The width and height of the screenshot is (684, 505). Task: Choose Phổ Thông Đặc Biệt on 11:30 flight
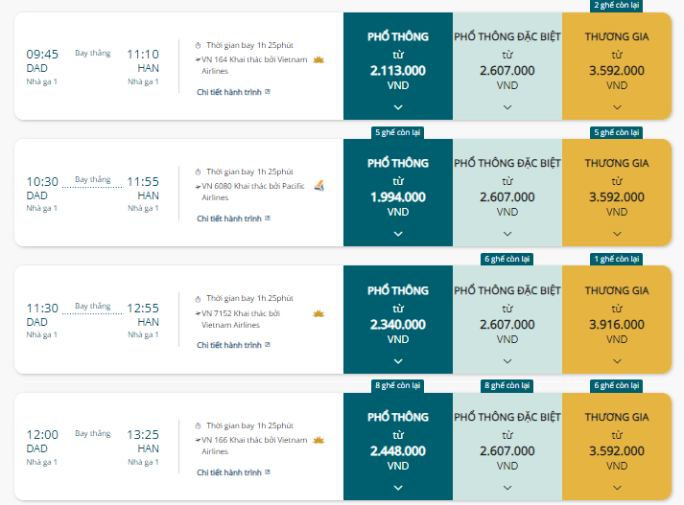tap(507, 319)
